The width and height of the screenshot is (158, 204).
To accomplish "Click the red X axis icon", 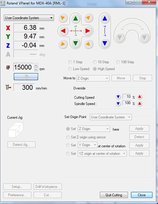I will [x=8, y=28].
